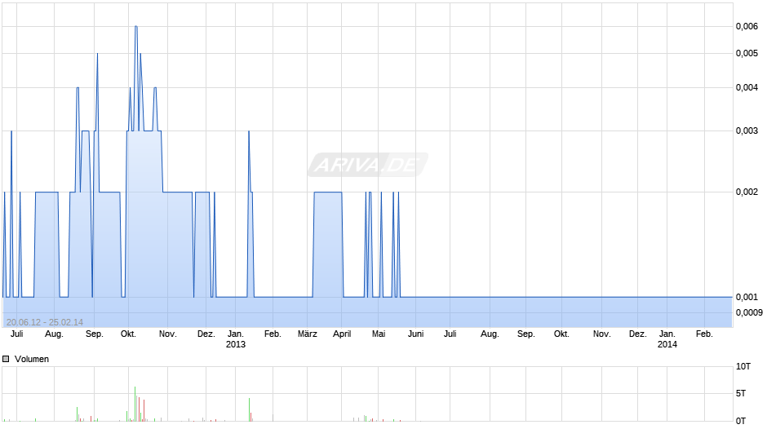Click the 10T volume axis label
Image resolution: width=767 pixels, height=429 pixels.
pos(743,366)
